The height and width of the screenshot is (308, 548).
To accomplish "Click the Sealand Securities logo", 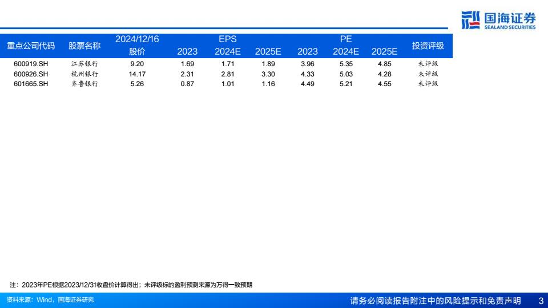I will click(x=498, y=20).
